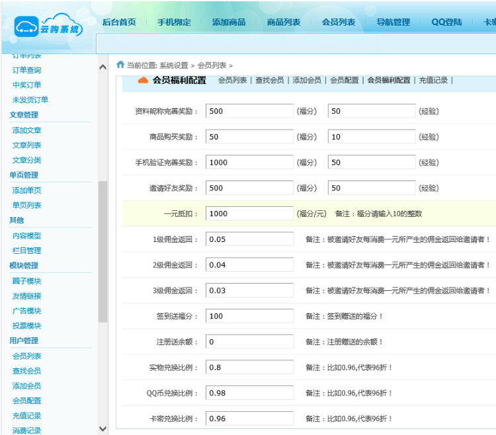Screen dimensions: 496x435
Task: Click 实物兑换比例 input field
Action: (x=249, y=367)
